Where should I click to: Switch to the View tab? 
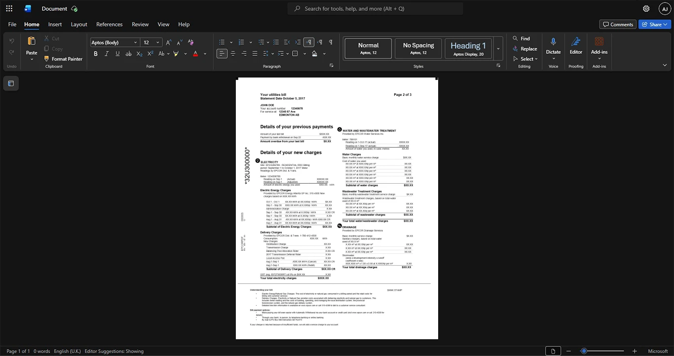point(163,24)
